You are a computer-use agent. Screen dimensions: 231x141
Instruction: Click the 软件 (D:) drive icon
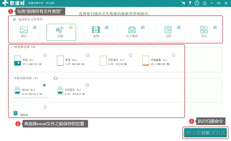60,61
